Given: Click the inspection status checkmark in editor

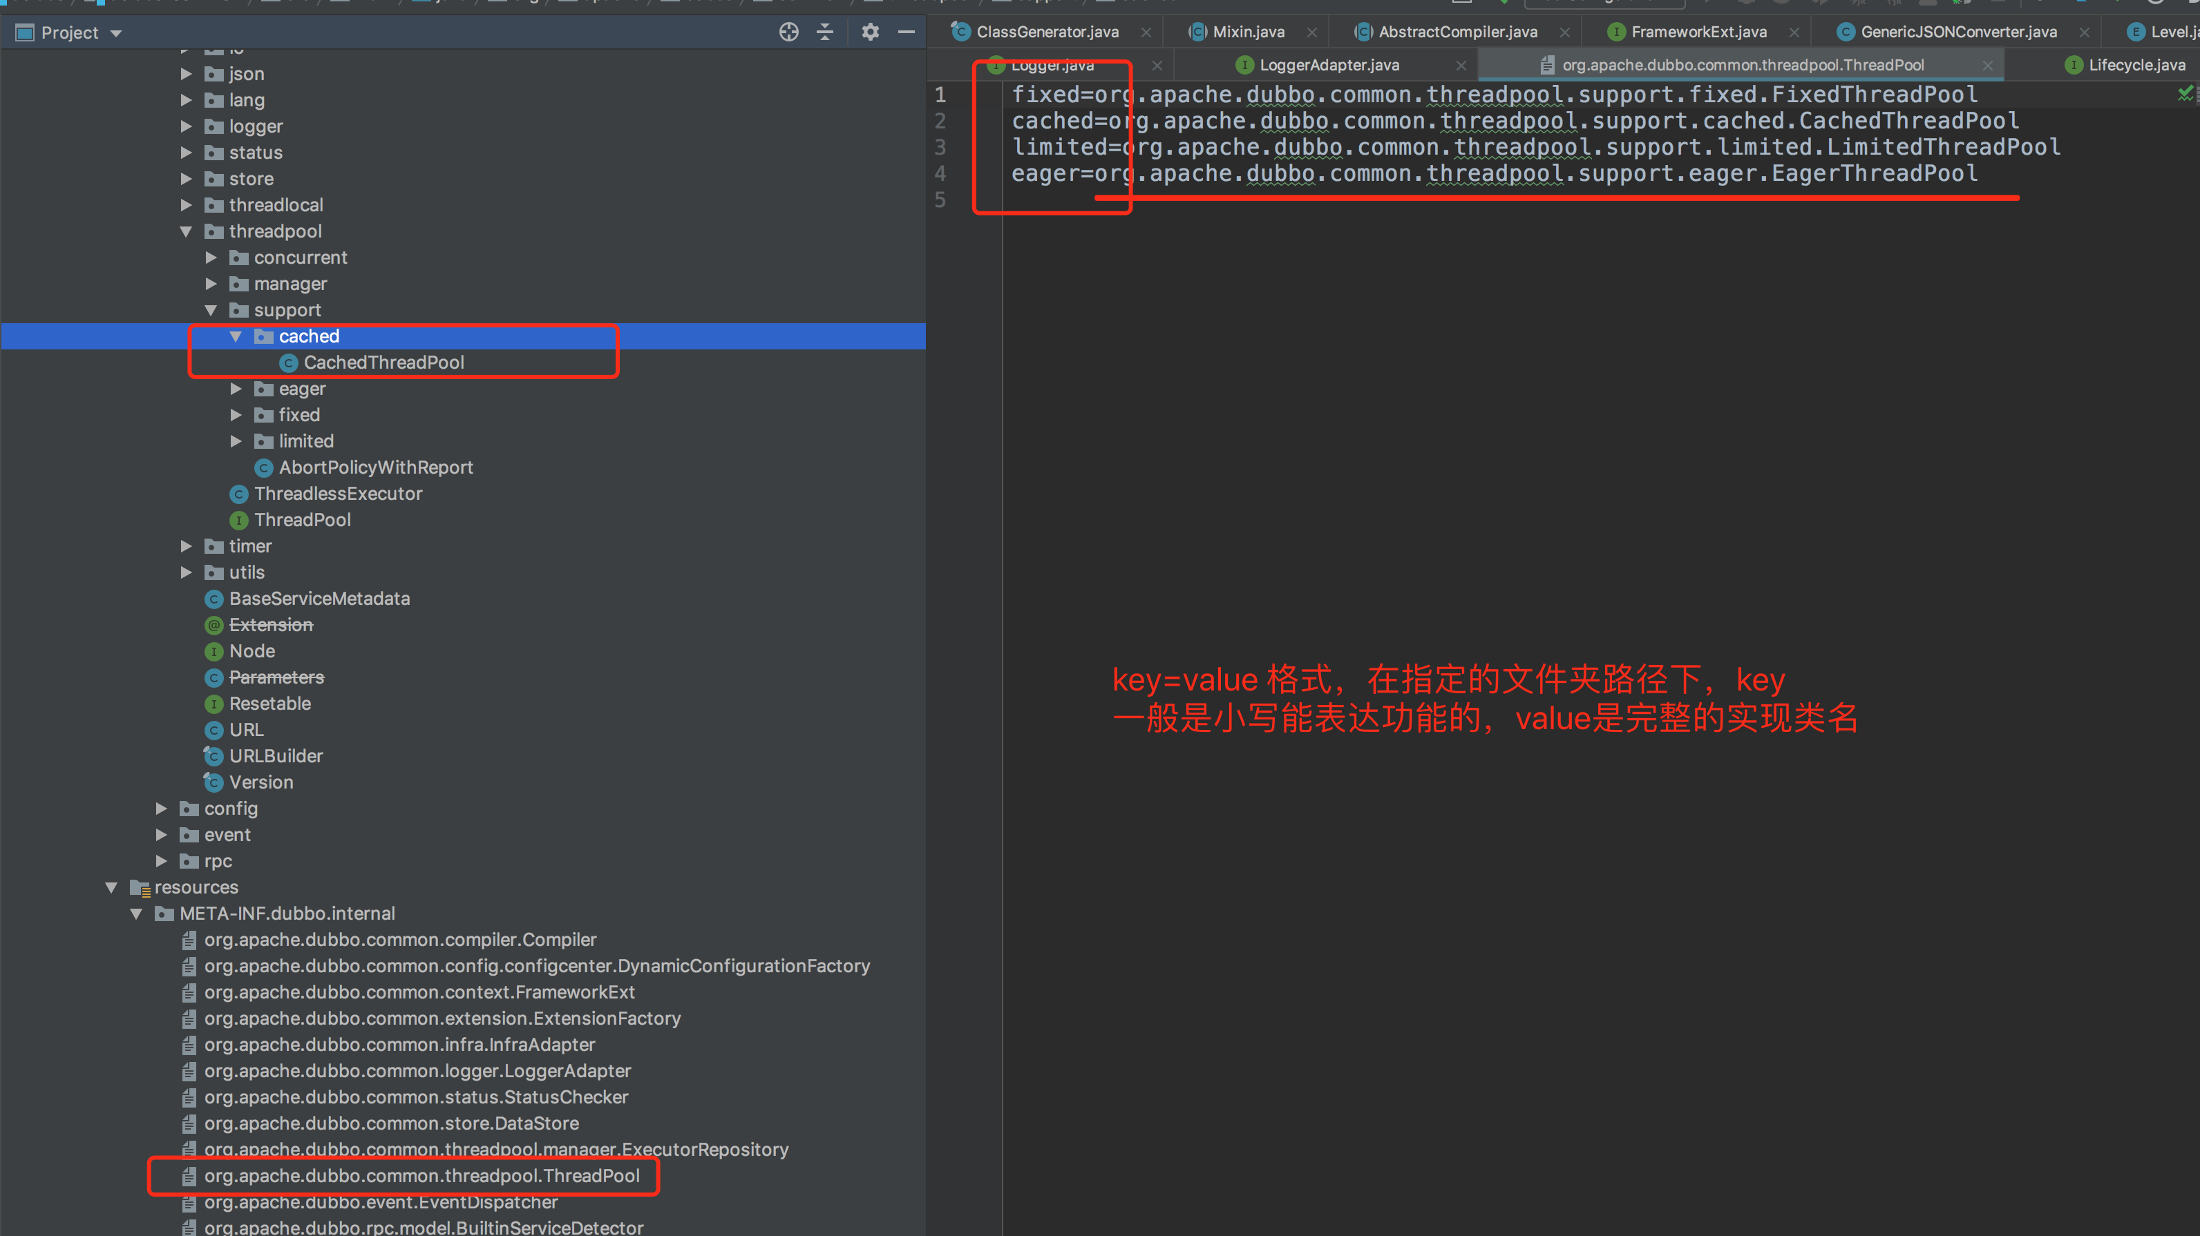Looking at the screenshot, I should click(x=2185, y=94).
